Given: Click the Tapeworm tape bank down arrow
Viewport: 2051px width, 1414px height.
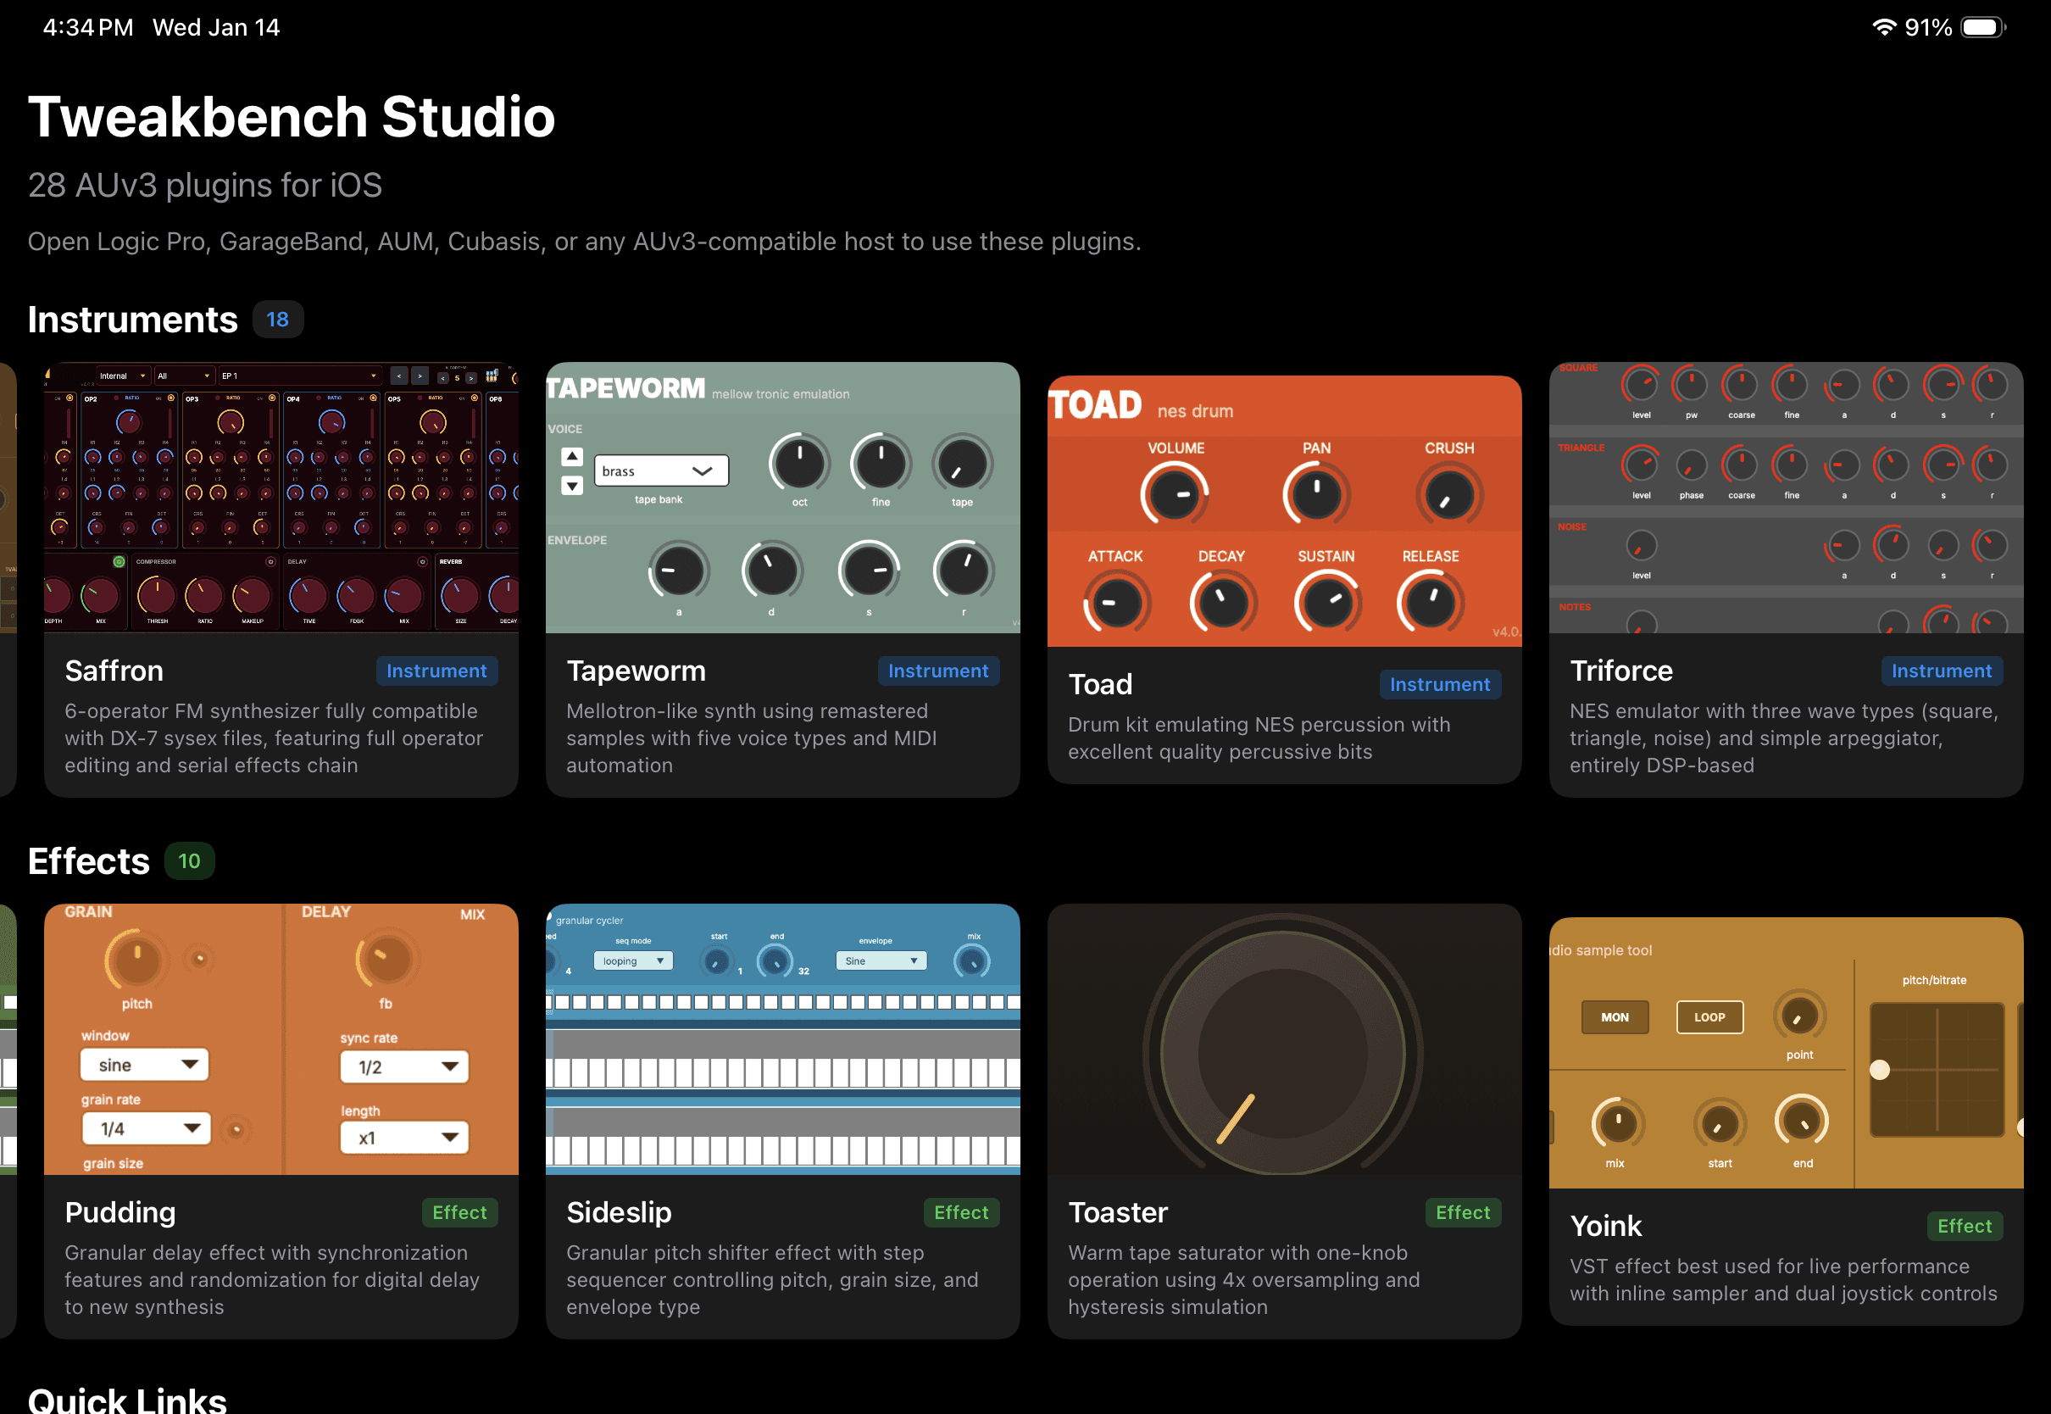Looking at the screenshot, I should [572, 486].
